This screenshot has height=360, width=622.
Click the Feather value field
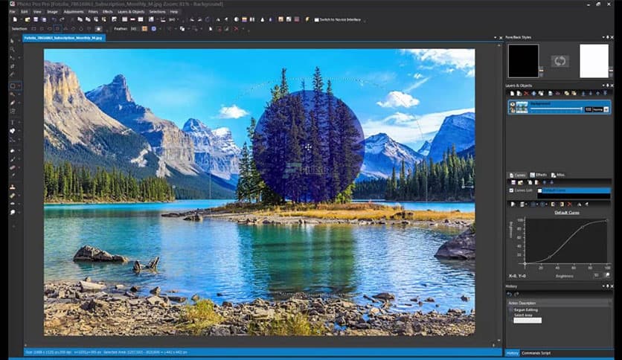click(x=134, y=28)
